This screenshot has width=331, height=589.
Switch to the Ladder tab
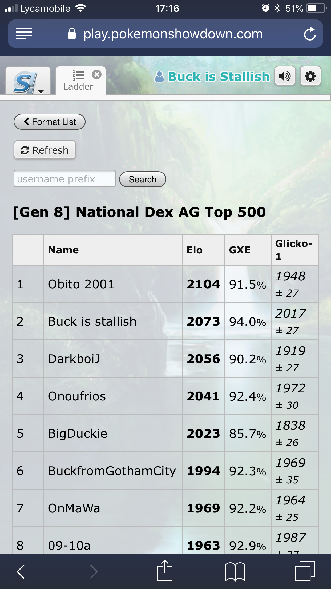(78, 81)
